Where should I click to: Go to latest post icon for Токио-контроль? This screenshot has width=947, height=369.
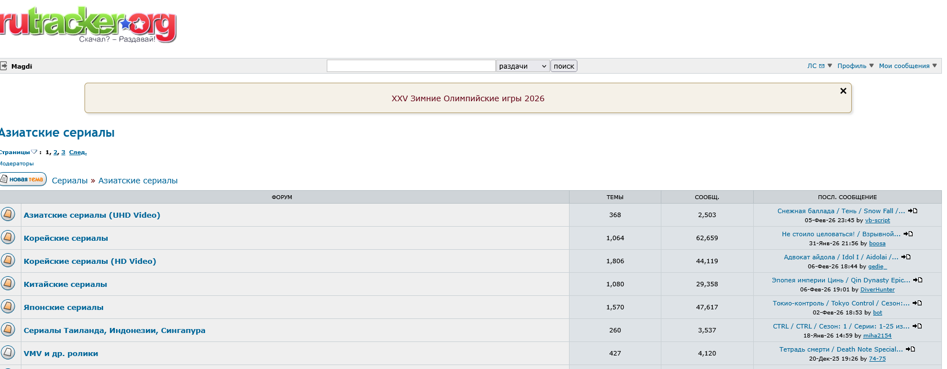pos(917,303)
